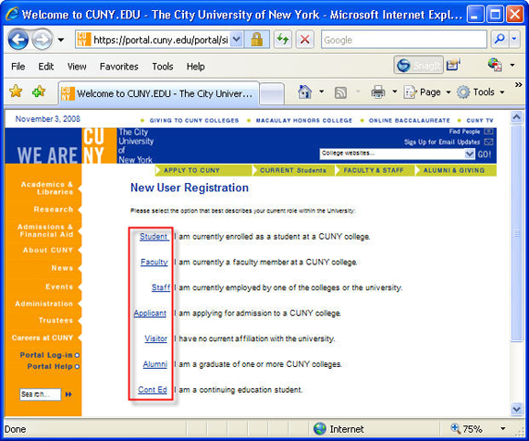Click the PDF converter toolbar icon
This screenshot has width=529, height=441.
495,65
